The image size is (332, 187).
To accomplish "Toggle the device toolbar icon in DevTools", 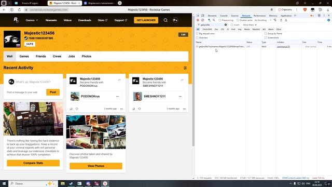I will point(203,16).
